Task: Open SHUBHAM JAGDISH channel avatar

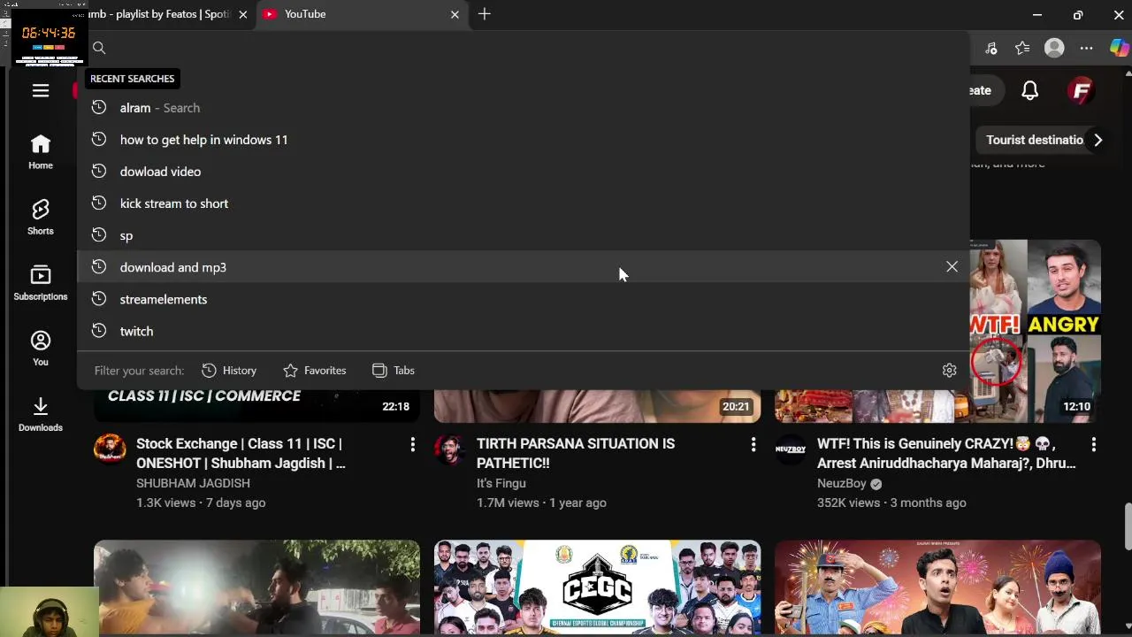Action: click(x=110, y=449)
